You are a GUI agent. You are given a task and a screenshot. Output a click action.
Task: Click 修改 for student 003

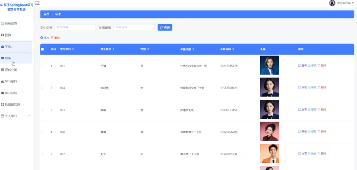coord(312,110)
